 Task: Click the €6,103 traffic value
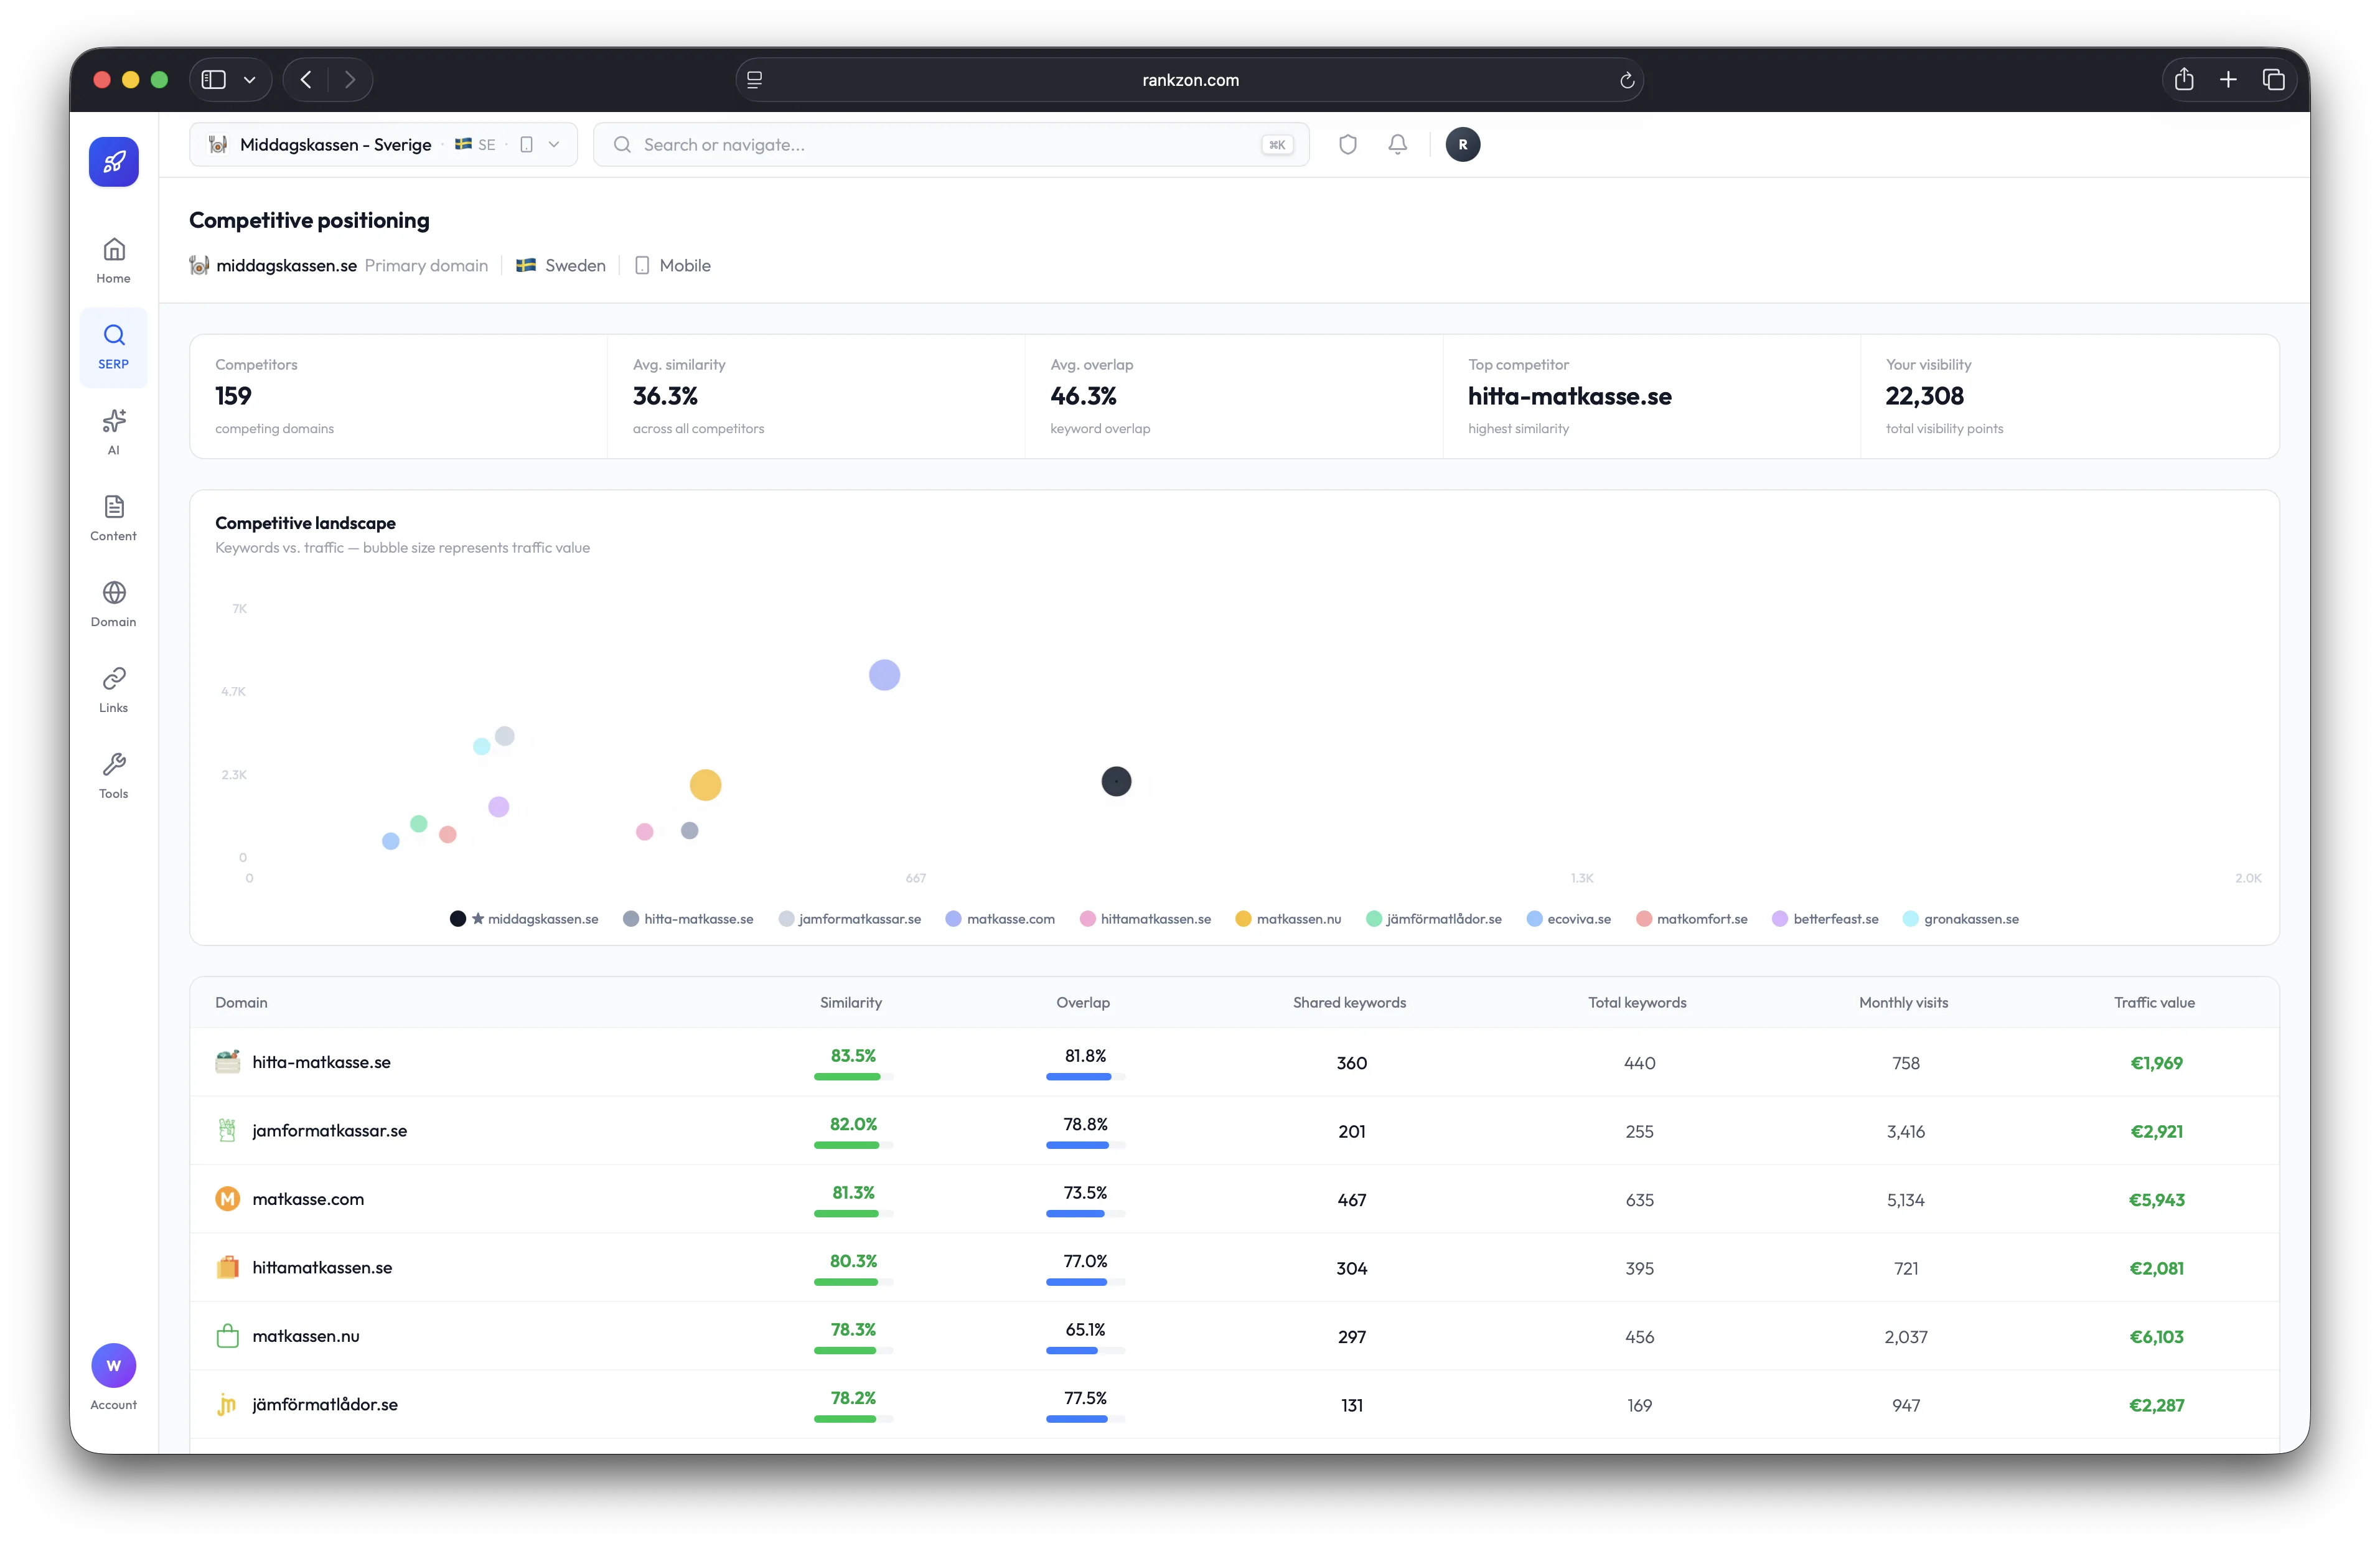tap(2157, 1337)
